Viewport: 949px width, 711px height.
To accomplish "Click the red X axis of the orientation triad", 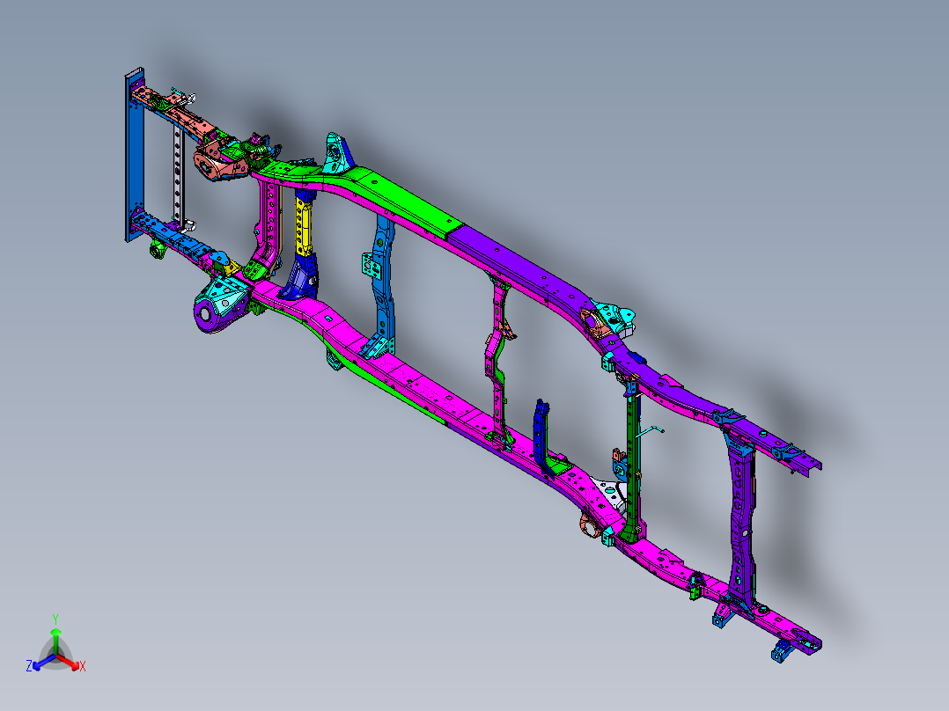I will coord(69,663).
